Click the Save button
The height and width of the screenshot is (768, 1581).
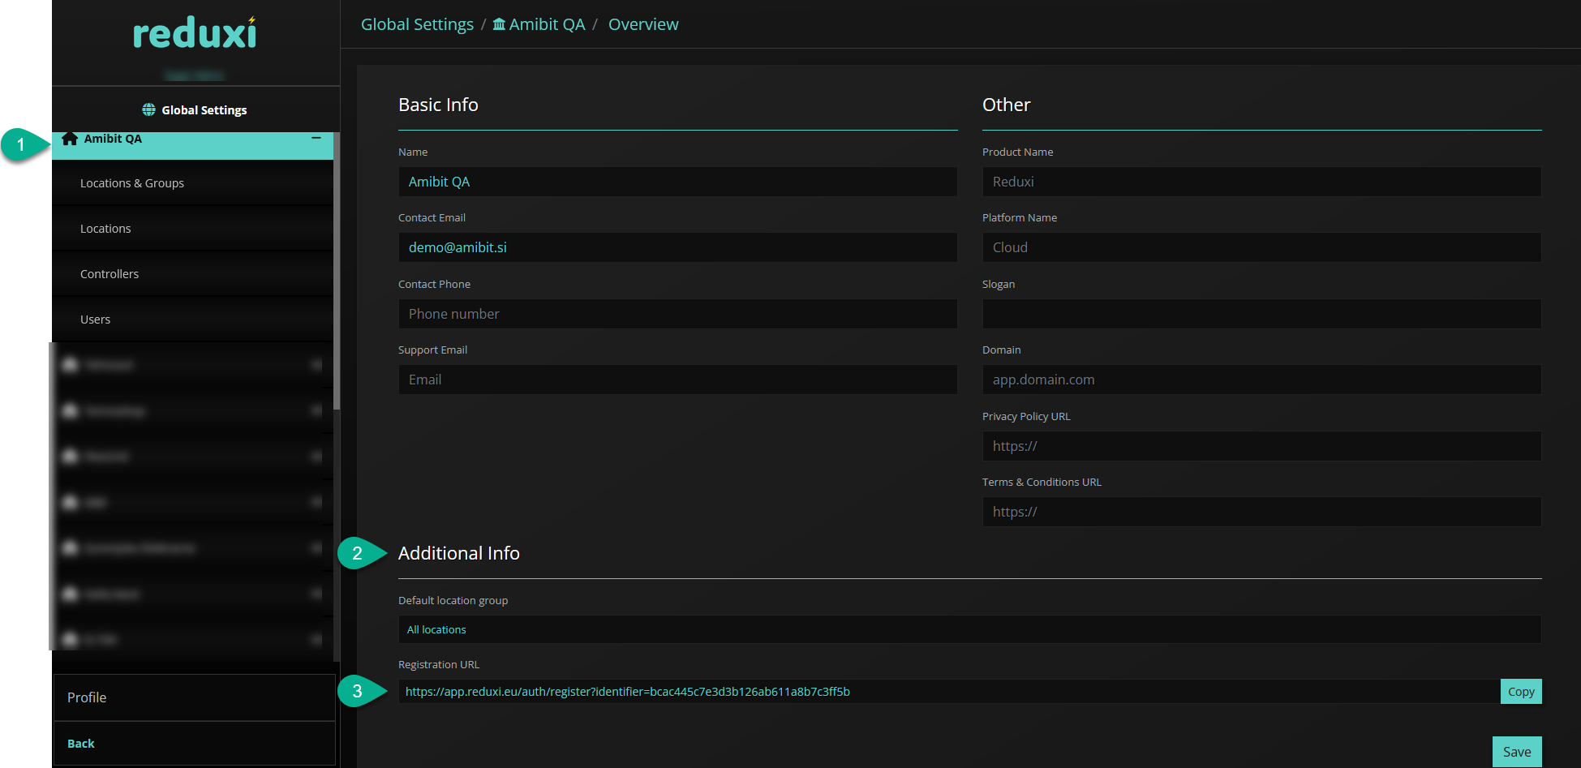(x=1516, y=752)
